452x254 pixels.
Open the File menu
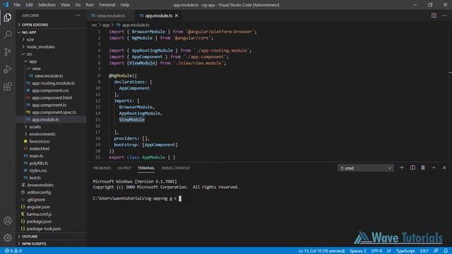(x=17, y=5)
